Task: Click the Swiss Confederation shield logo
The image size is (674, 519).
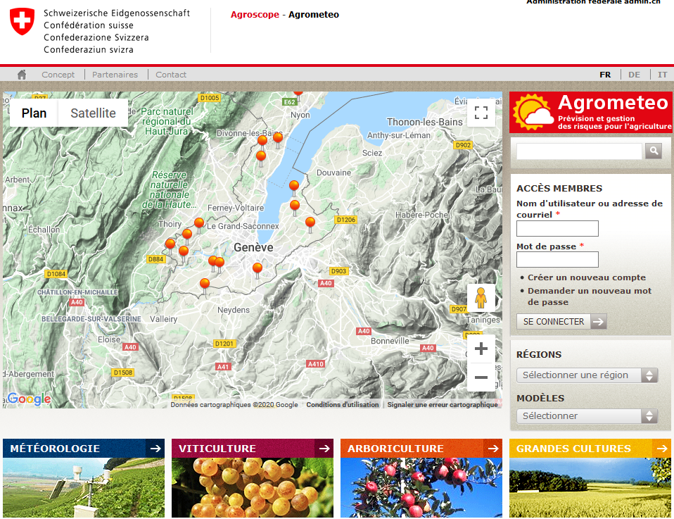Action: tap(22, 21)
